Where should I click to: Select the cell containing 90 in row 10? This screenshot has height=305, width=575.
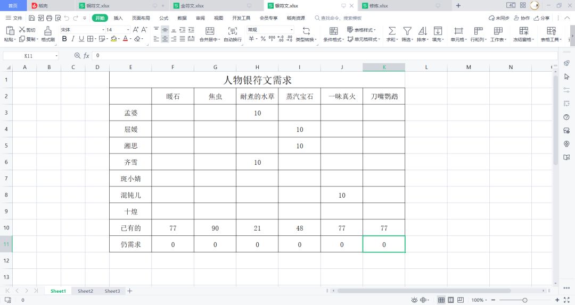tap(215, 228)
